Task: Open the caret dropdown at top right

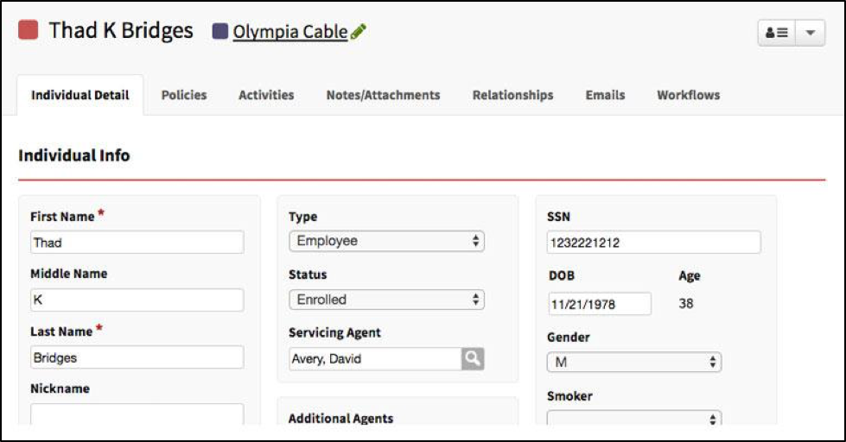Action: pos(810,33)
